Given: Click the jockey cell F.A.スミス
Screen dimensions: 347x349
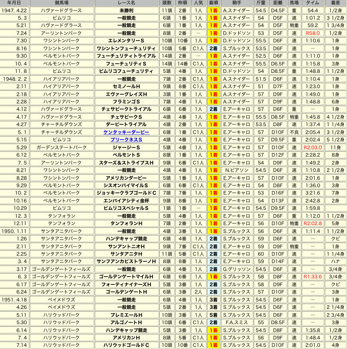Looking at the screenshot, I should [237, 322].
